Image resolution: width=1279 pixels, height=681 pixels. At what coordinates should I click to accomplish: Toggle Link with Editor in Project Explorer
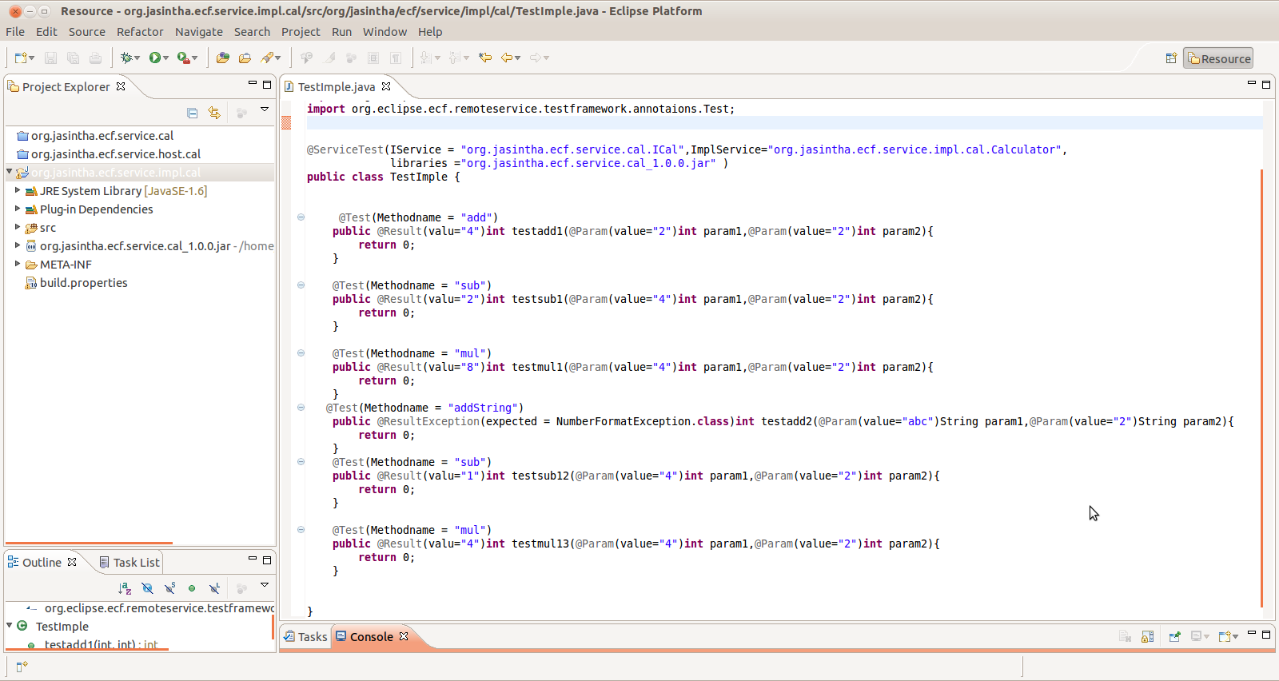tap(214, 113)
